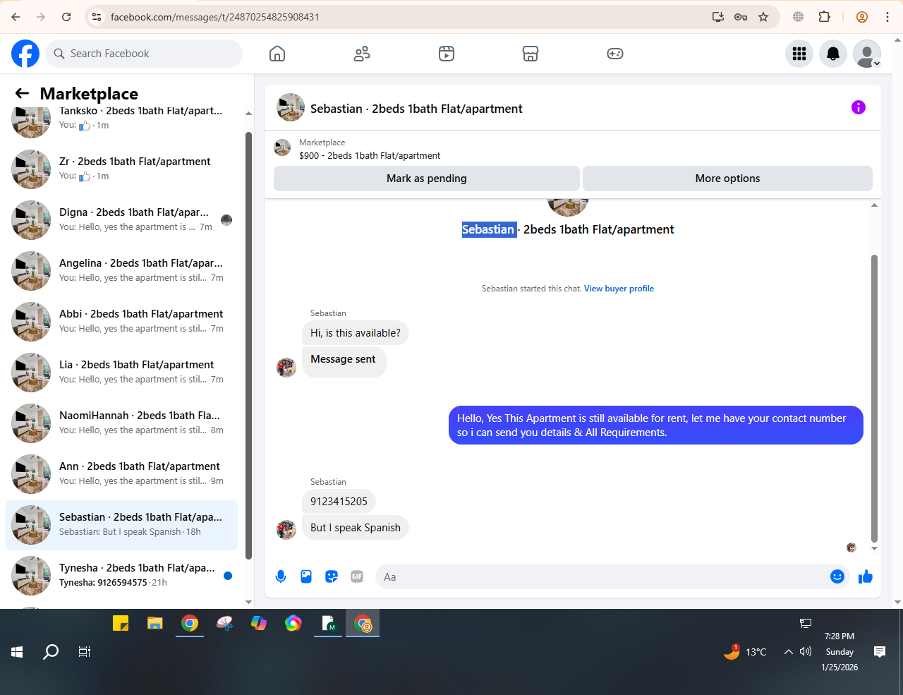This screenshot has height=695, width=903.
Task: Open the Gaming controller icon
Action: click(615, 54)
